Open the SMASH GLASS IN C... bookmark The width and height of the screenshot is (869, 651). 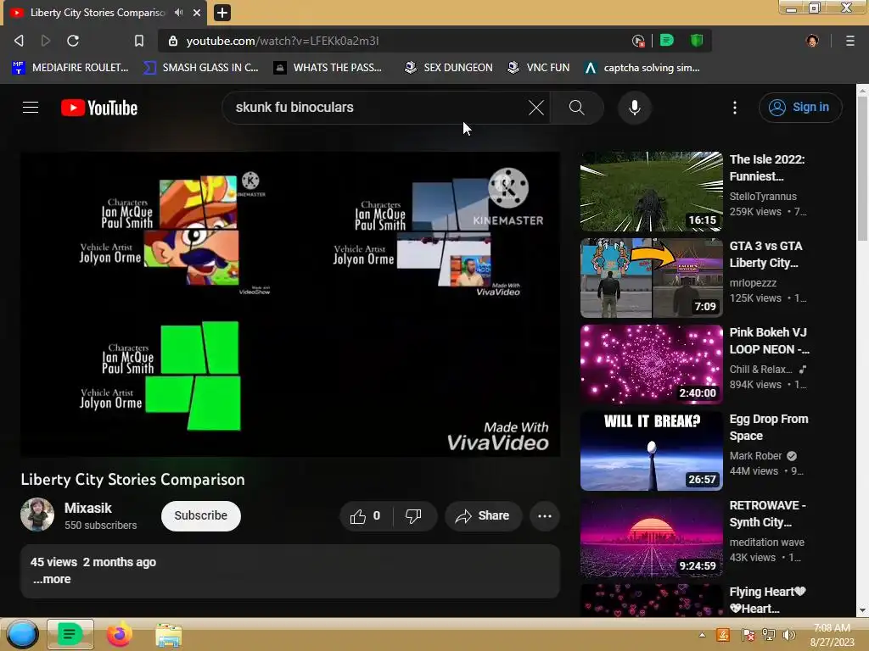point(200,68)
